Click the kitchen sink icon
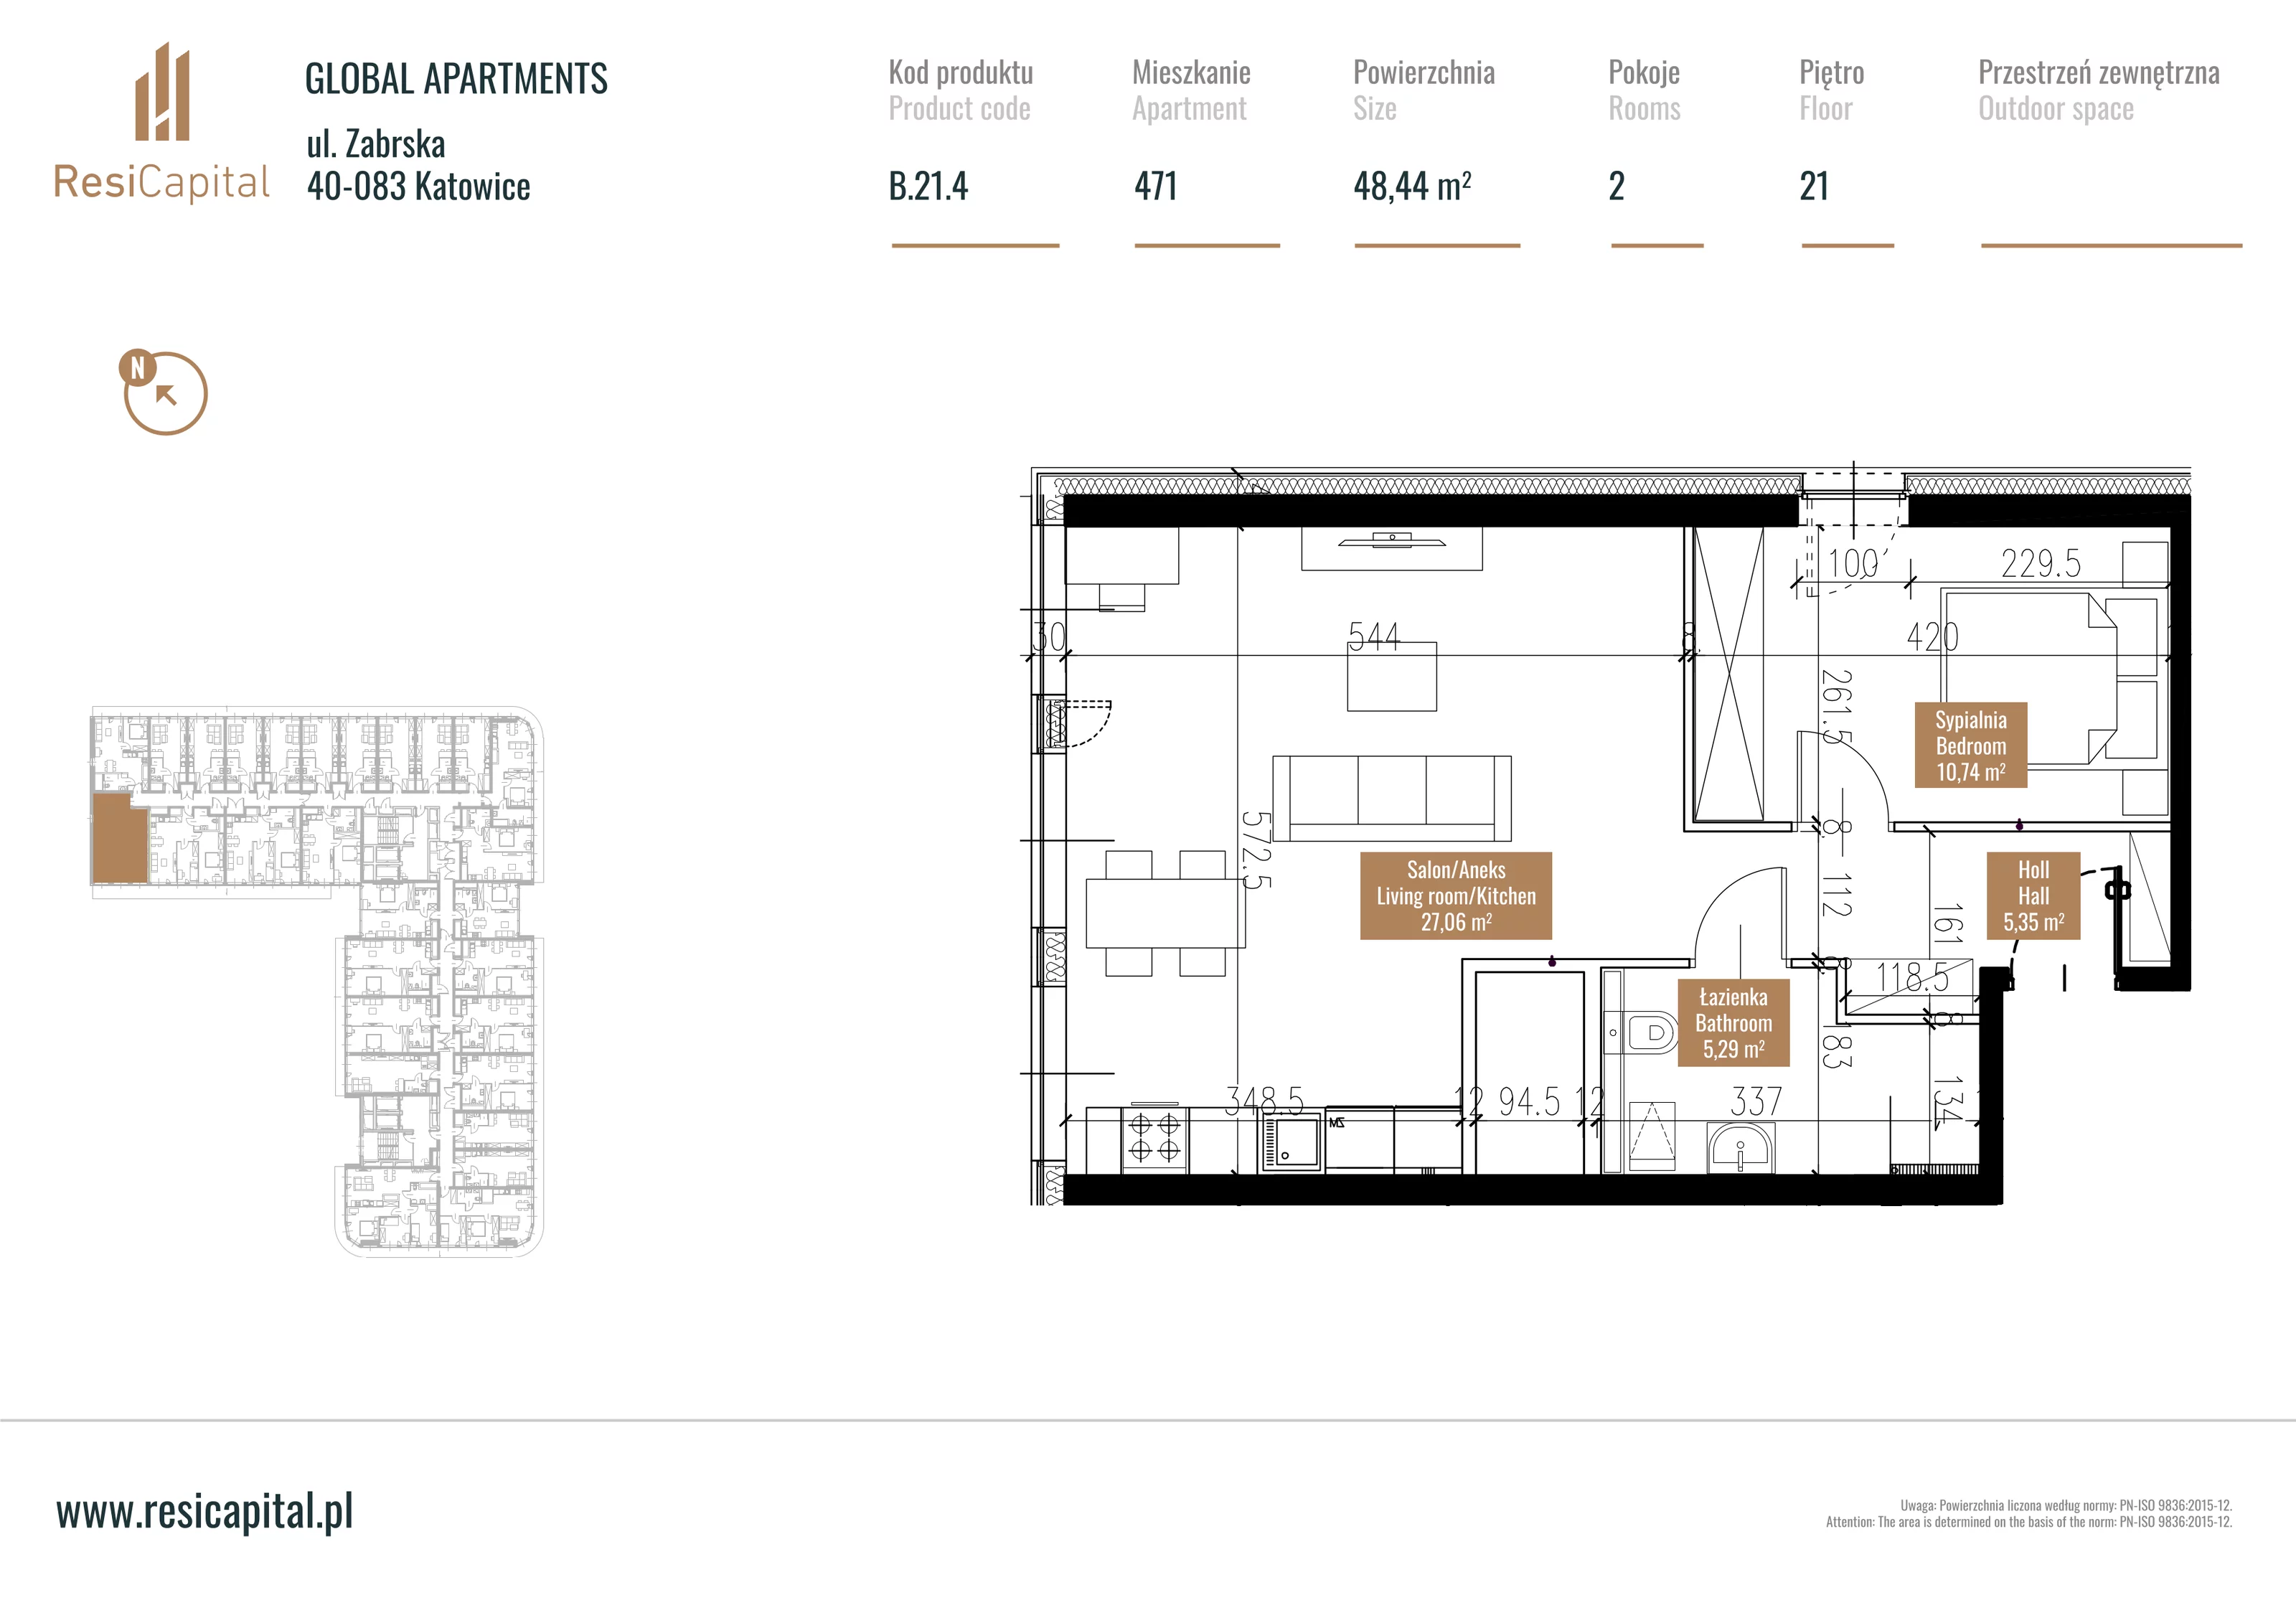This screenshot has height=1623, width=2296. pos(1290,1142)
